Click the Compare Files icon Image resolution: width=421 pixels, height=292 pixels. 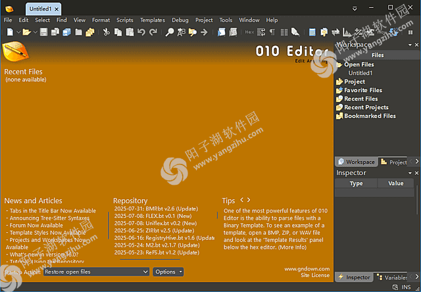[x=324, y=32]
